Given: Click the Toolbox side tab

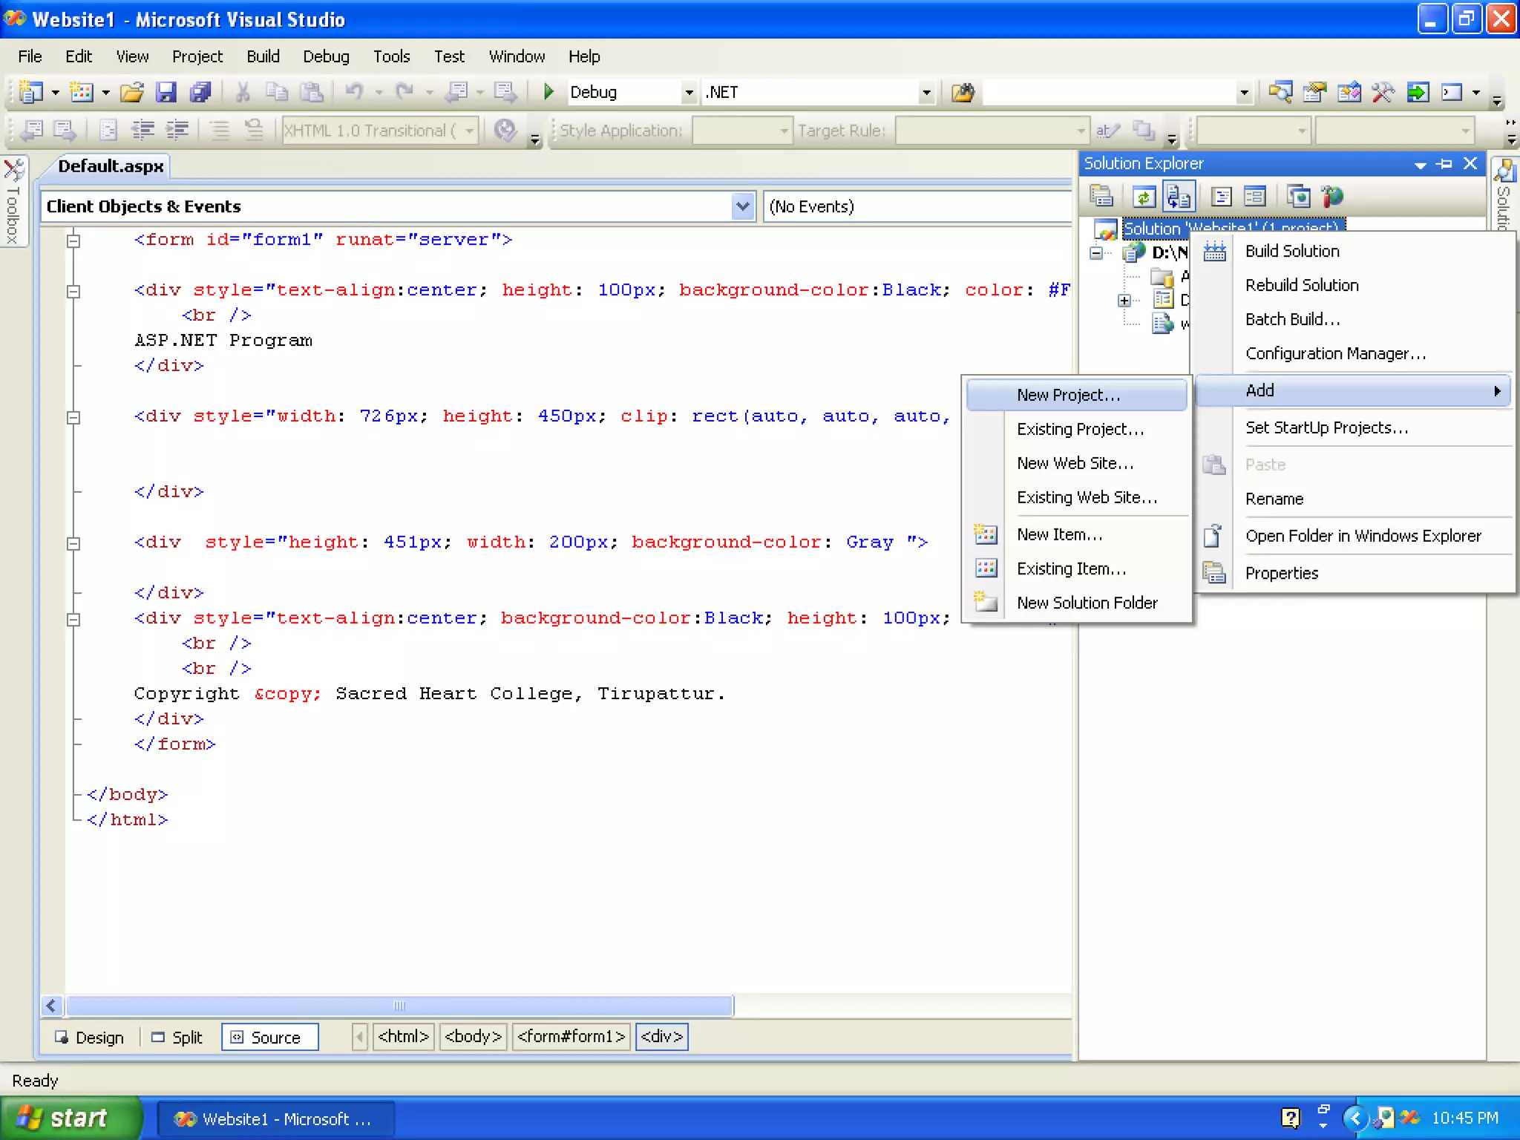Looking at the screenshot, I should coord(13,200).
